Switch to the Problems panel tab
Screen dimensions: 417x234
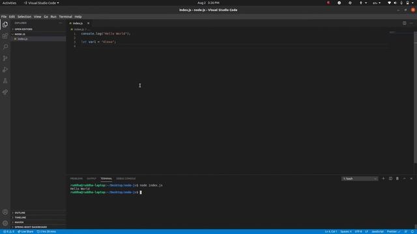pos(76,179)
